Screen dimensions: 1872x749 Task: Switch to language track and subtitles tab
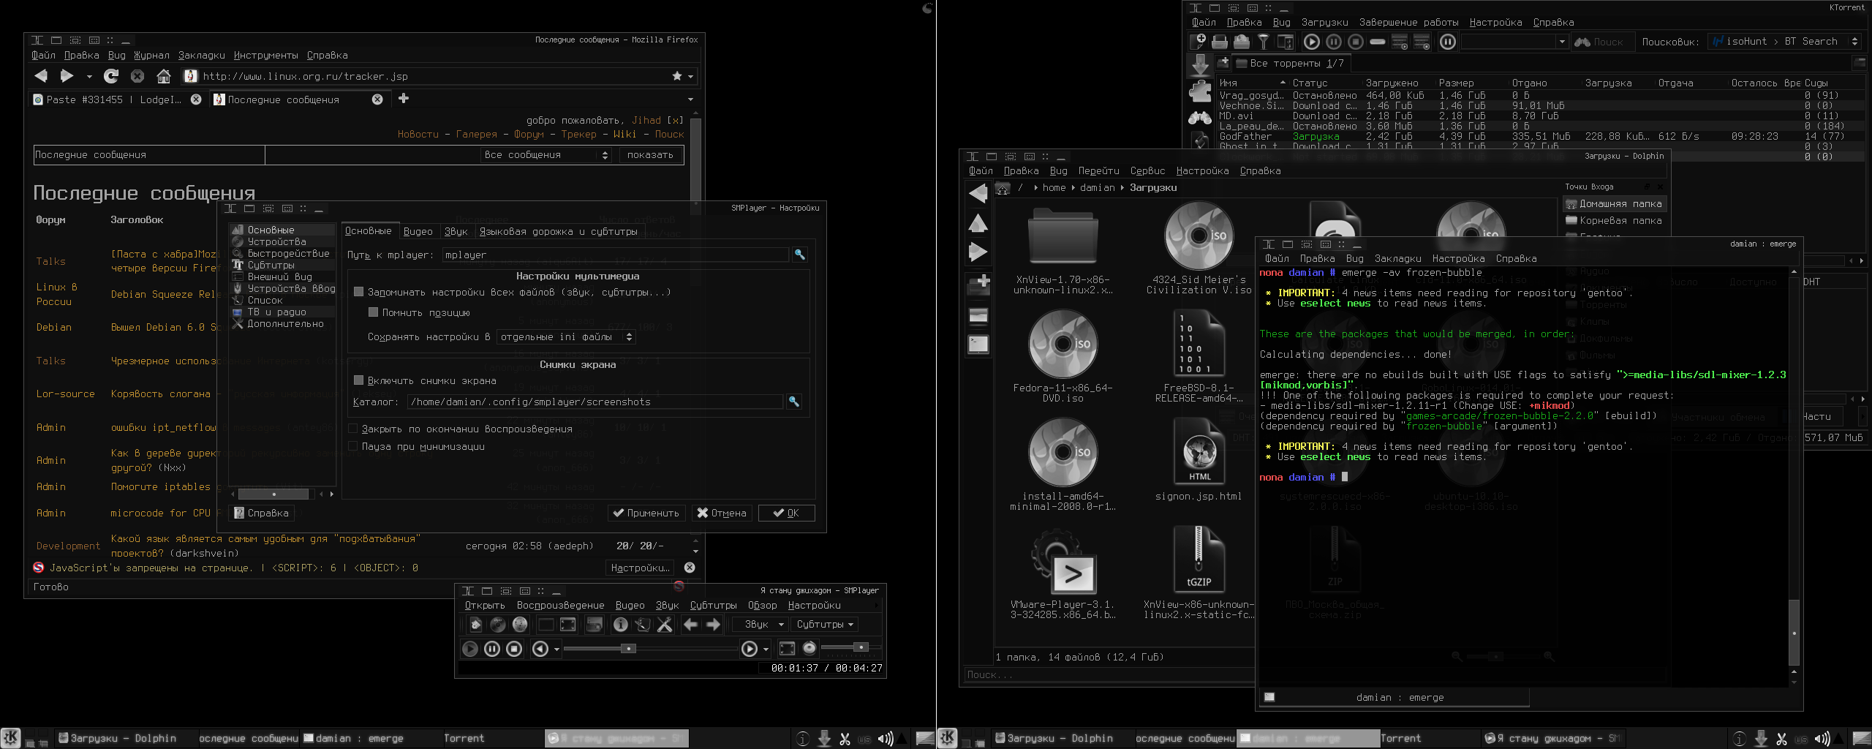pos(558,231)
